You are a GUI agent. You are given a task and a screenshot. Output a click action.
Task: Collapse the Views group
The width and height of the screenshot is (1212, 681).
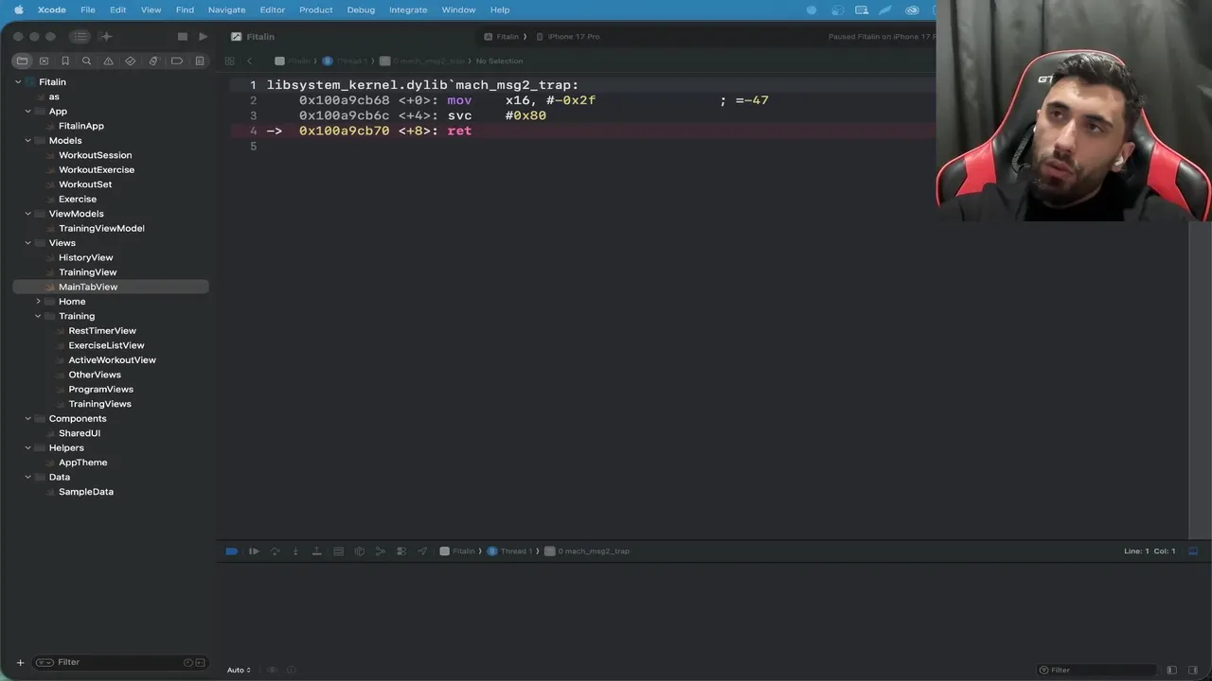coord(27,243)
